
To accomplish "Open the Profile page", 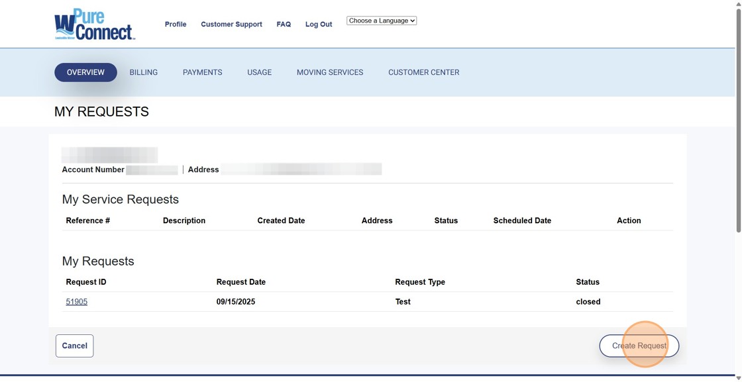I will [175, 24].
